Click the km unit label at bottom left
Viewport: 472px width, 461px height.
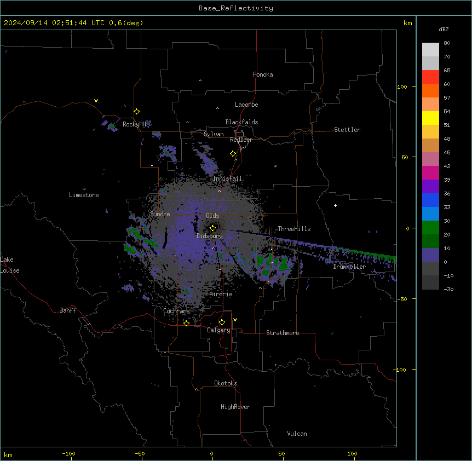(x=8, y=454)
